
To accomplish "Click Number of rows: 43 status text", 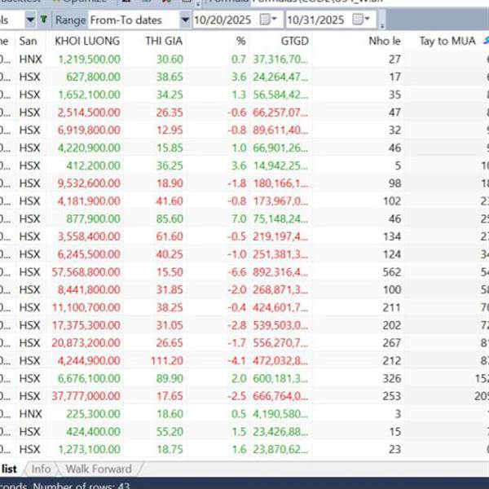I will pos(81,485).
